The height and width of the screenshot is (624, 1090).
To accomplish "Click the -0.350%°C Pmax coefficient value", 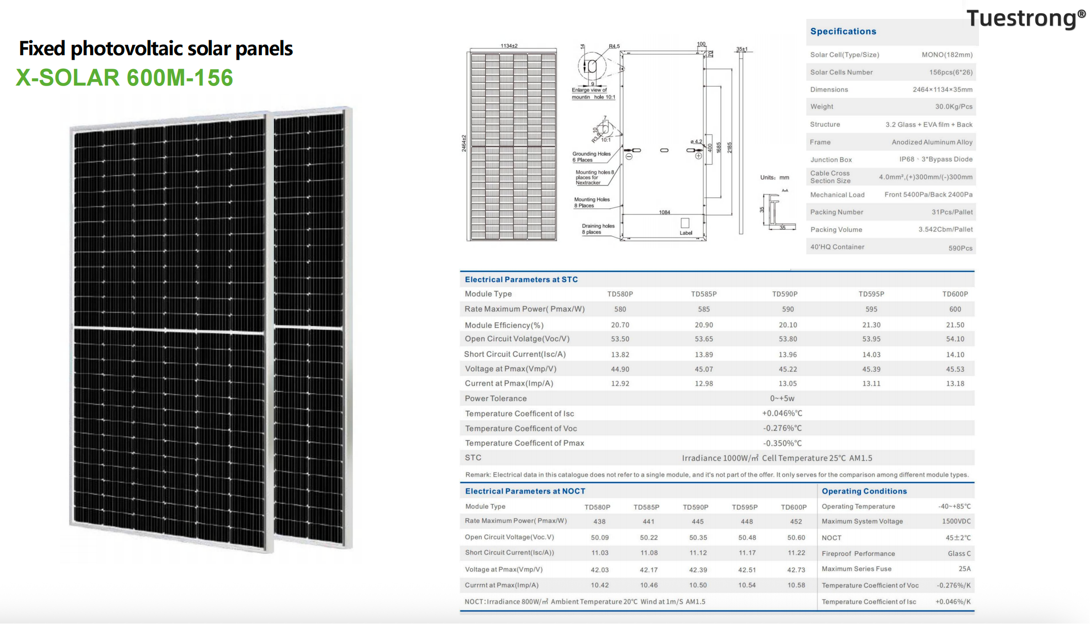I will click(x=782, y=443).
